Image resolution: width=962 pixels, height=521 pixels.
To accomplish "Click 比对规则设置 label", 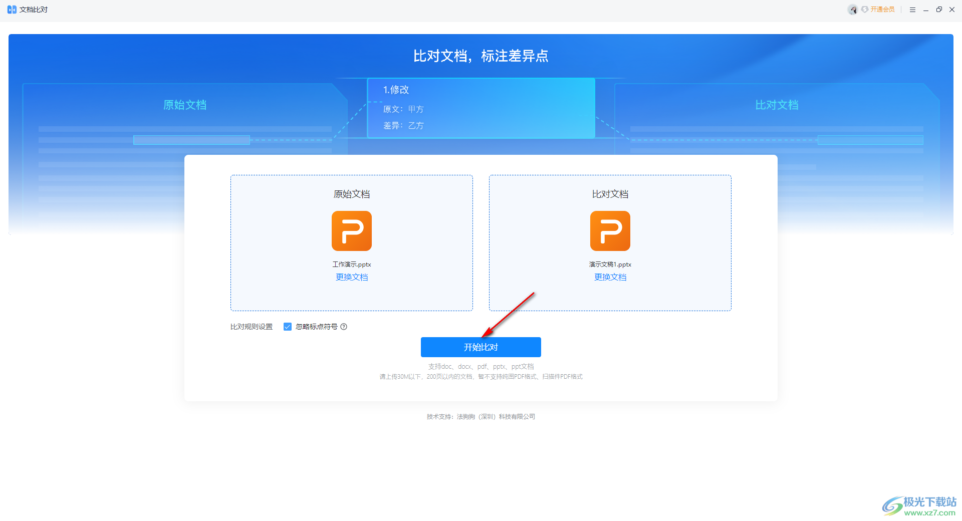I will (x=252, y=327).
